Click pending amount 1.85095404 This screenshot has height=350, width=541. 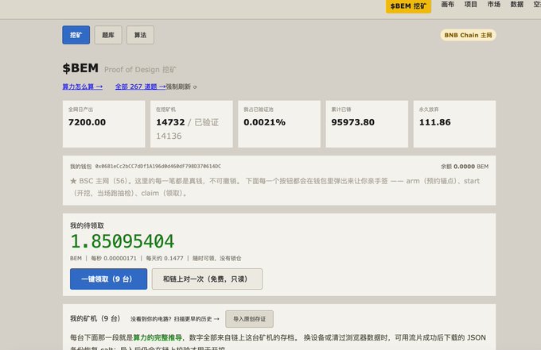pyautogui.click(x=123, y=241)
